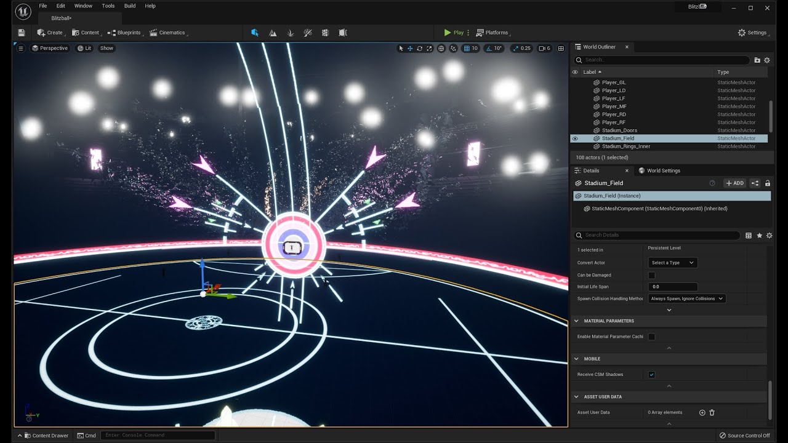Click the Search Details input field

(657, 235)
